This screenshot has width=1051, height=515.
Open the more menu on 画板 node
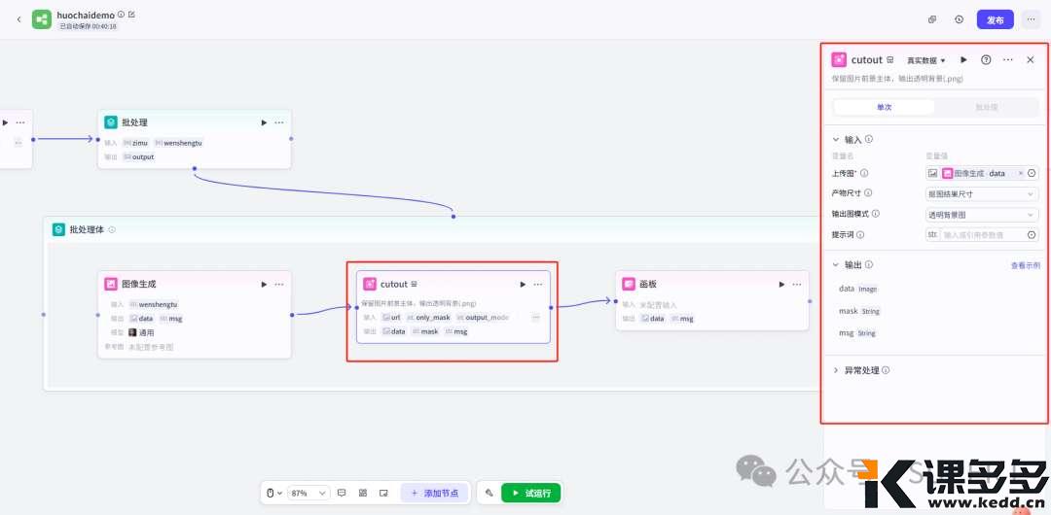click(x=796, y=284)
